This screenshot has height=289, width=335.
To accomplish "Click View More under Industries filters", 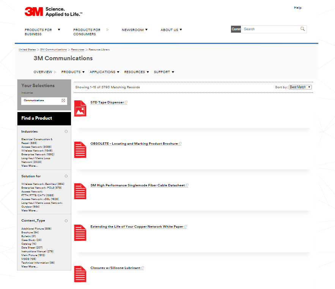I will [29, 166].
